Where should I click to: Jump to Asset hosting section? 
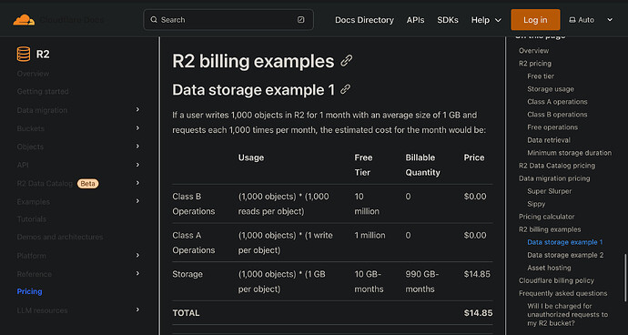[x=549, y=268]
